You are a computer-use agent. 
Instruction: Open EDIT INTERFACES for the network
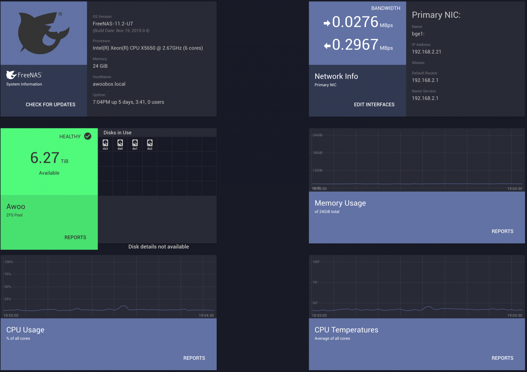tap(374, 104)
